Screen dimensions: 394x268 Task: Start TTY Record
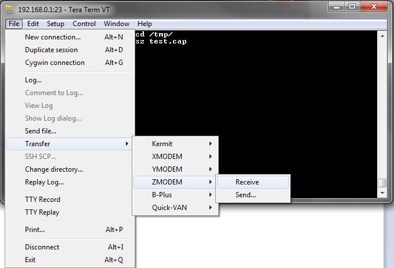click(x=70, y=200)
